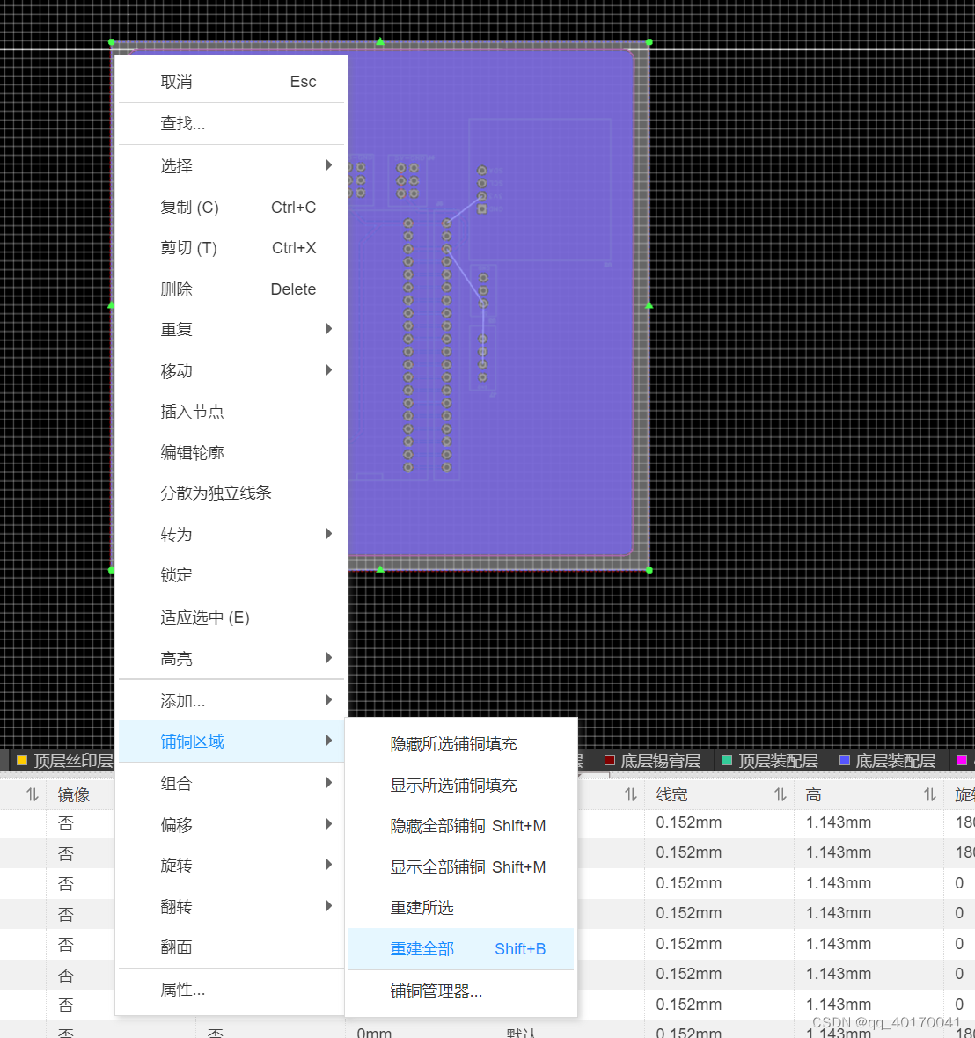Click 重建所选 submenu entry
The image size is (975, 1038).
pyautogui.click(x=461, y=908)
